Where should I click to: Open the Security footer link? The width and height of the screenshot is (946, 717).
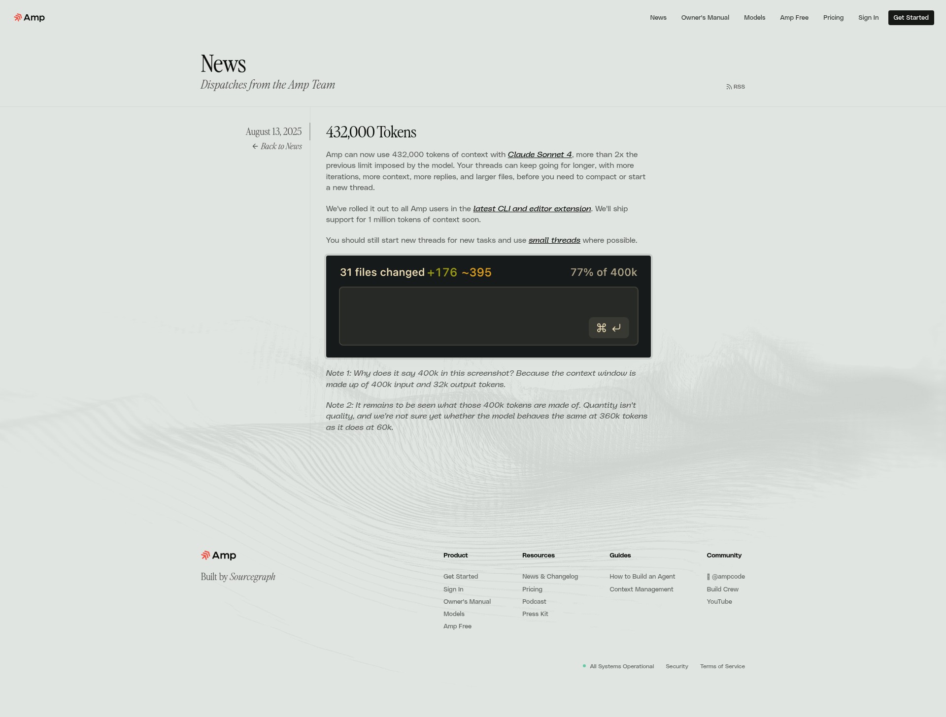tap(677, 666)
